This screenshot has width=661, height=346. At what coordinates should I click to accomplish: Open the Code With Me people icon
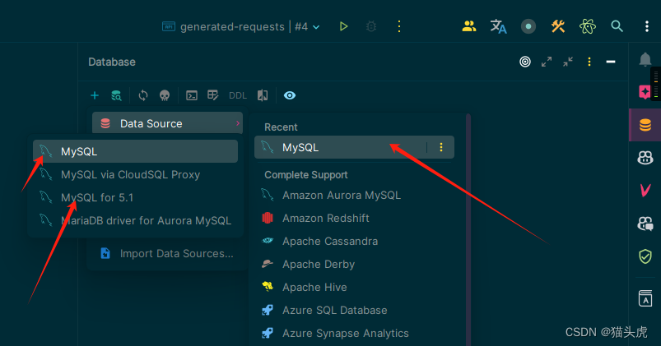point(468,26)
